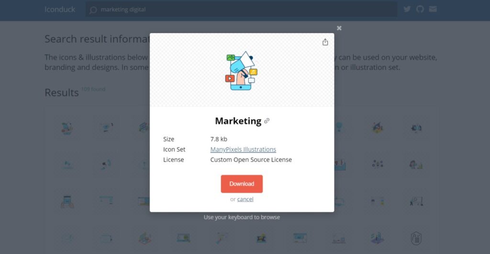Go to the Iconduck home logo
The image size is (490, 254).
coord(60,10)
